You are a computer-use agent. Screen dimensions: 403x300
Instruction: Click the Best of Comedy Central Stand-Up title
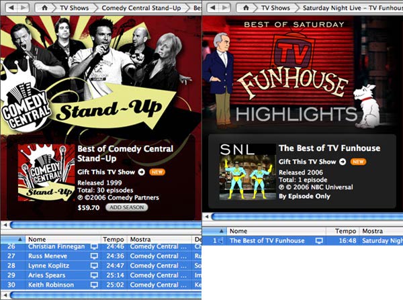click(x=126, y=154)
